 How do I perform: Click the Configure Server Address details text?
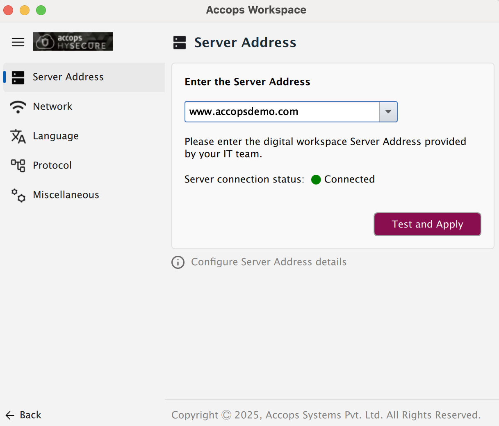pyautogui.click(x=269, y=262)
